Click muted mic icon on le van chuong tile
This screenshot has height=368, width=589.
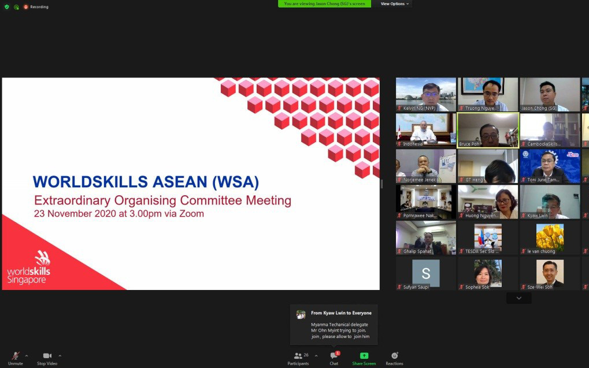pos(523,251)
